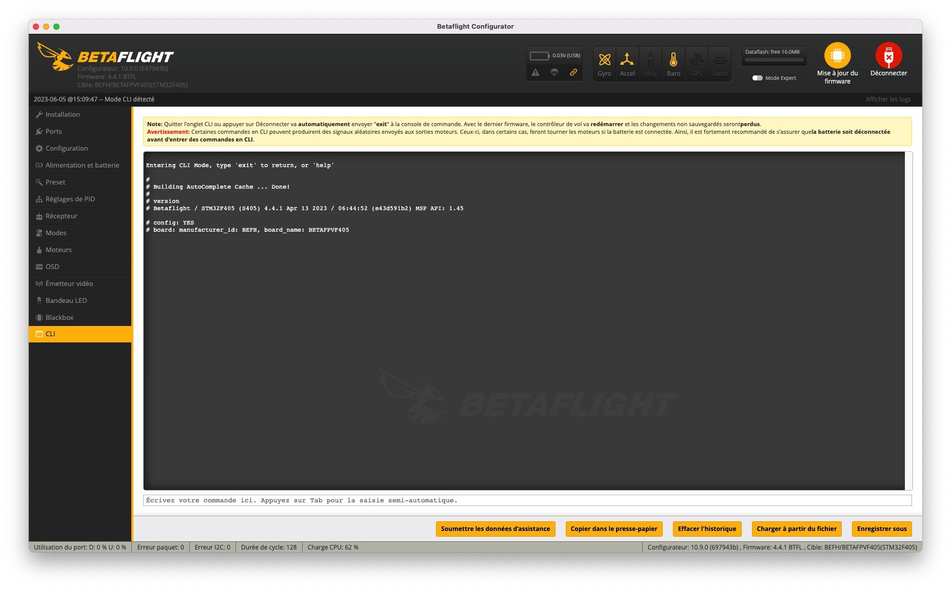Click the Gyro sensor icon
The width and height of the screenshot is (951, 590).
604,63
